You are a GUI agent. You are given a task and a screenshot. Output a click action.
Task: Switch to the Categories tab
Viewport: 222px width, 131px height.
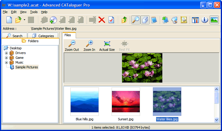43,36
